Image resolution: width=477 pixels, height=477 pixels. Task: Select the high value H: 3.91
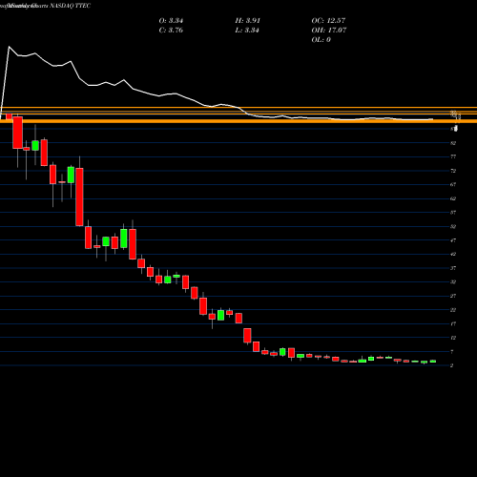point(248,21)
